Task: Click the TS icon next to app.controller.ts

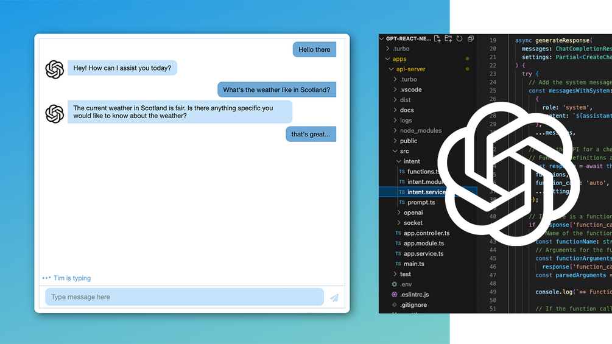Action: click(398, 233)
